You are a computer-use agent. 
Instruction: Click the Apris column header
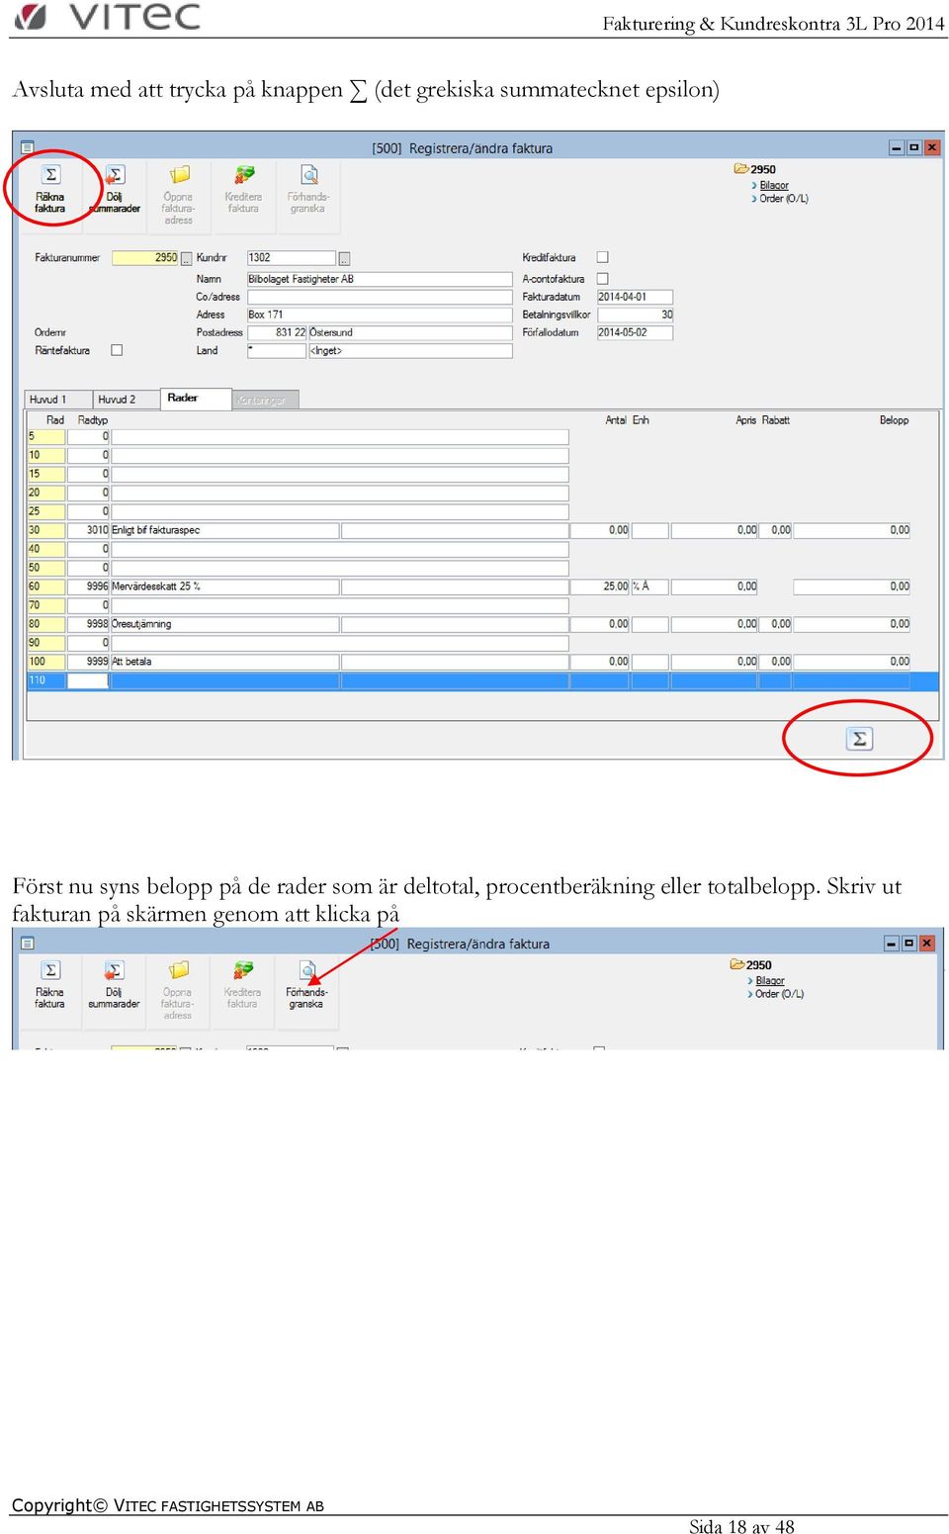pos(745,420)
